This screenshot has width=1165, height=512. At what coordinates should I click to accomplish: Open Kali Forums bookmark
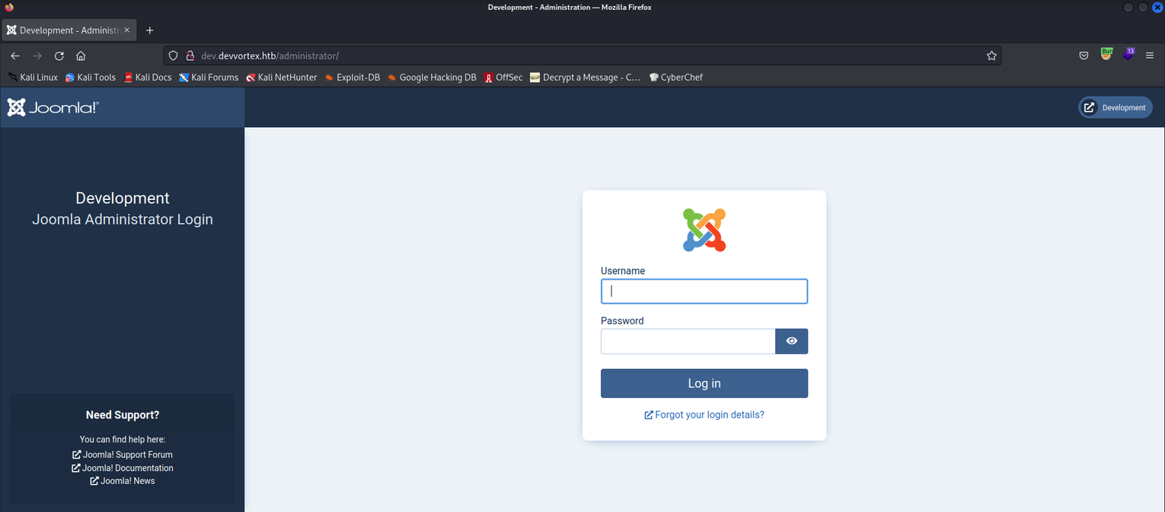[x=209, y=77]
